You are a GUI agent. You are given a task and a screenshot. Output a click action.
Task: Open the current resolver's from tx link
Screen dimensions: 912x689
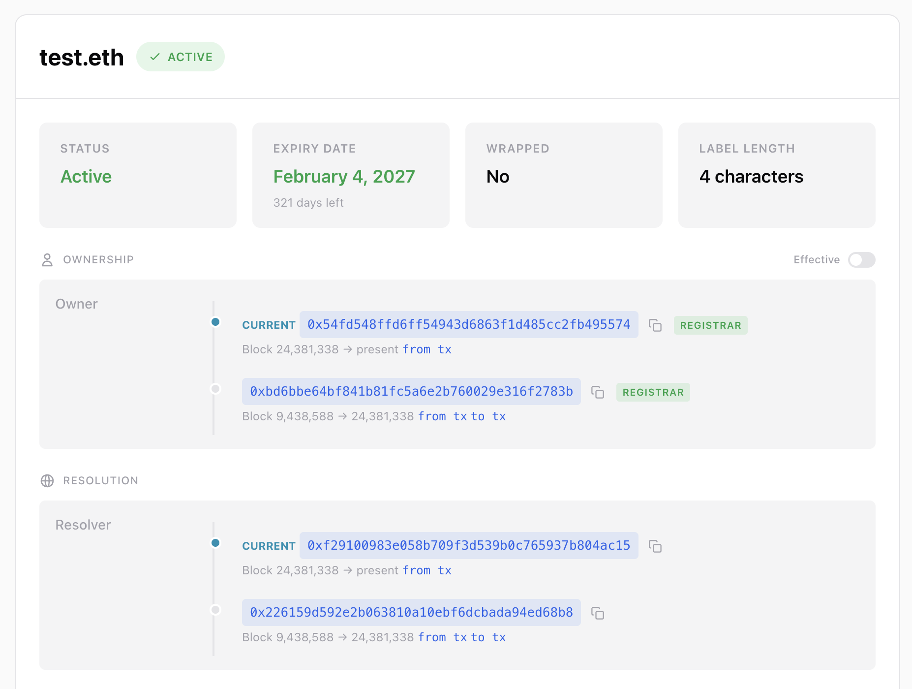426,570
